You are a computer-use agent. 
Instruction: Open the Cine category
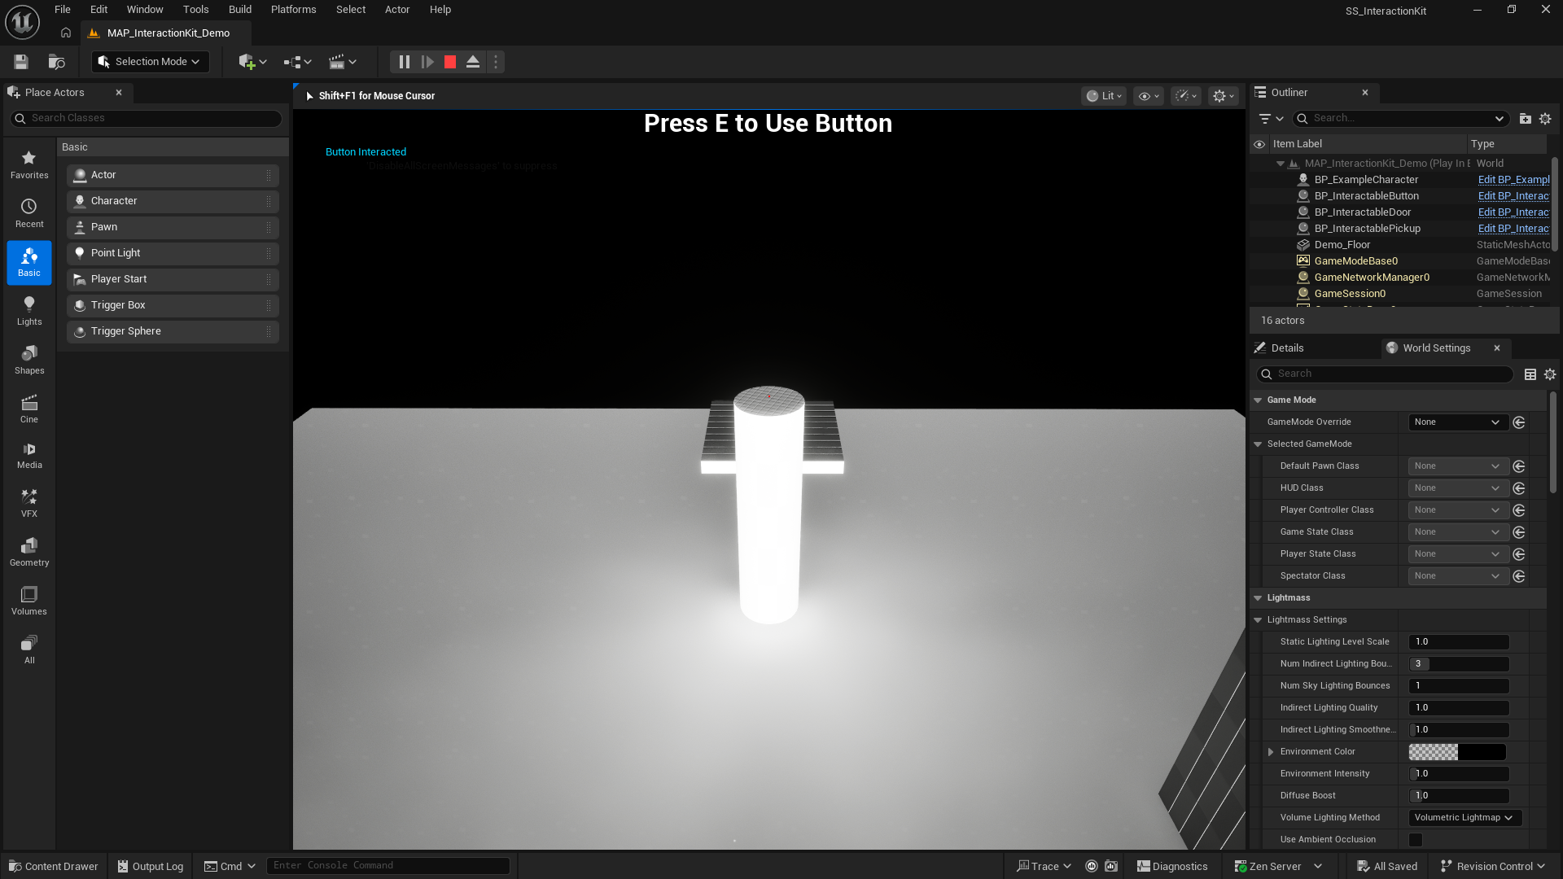pos(29,409)
